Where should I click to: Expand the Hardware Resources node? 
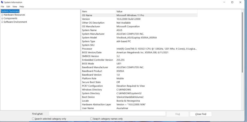tap(2, 15)
